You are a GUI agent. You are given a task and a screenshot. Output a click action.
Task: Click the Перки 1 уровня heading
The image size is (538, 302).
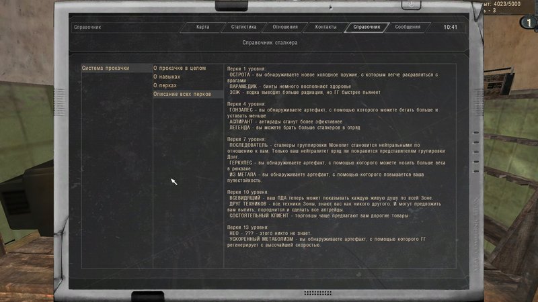247,68
